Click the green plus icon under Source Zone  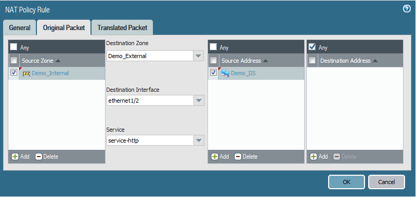(x=15, y=157)
